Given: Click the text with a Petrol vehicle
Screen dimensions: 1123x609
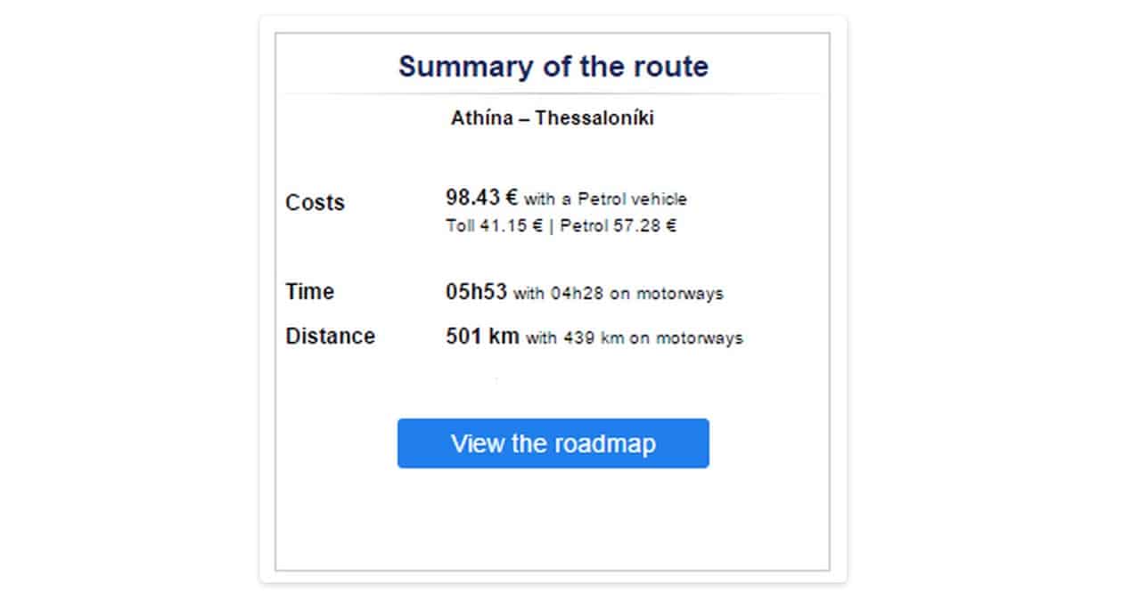Looking at the screenshot, I should [x=605, y=199].
